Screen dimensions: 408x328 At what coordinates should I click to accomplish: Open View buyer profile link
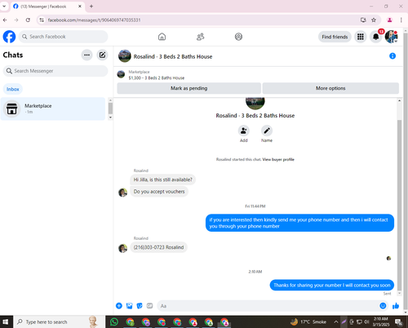point(278,159)
